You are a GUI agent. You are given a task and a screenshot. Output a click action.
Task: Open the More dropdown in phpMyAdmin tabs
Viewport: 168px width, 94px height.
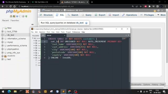(161, 15)
